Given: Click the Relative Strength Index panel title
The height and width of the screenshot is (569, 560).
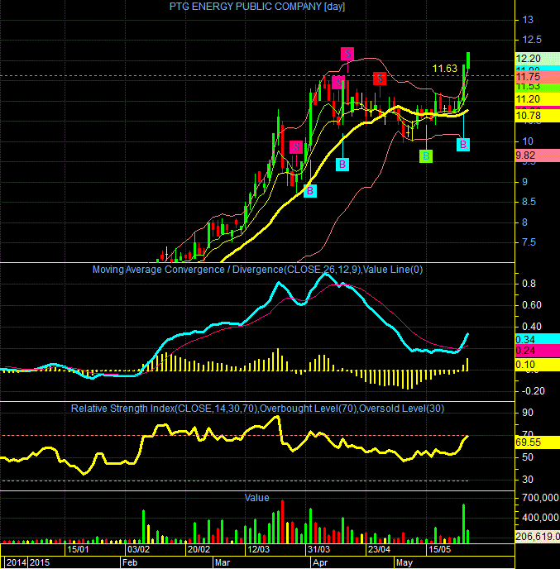Looking at the screenshot, I should (x=257, y=409).
